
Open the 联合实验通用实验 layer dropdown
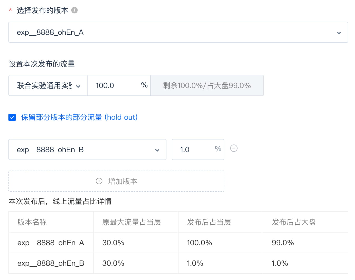[x=48, y=85]
